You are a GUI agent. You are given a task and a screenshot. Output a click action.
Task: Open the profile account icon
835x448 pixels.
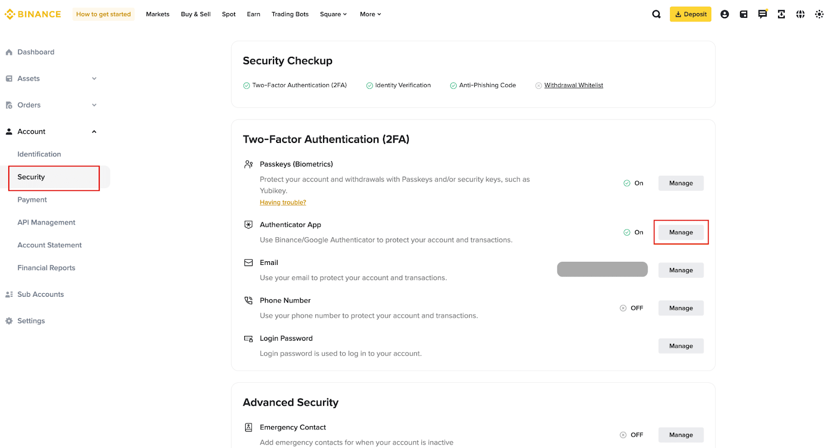724,14
